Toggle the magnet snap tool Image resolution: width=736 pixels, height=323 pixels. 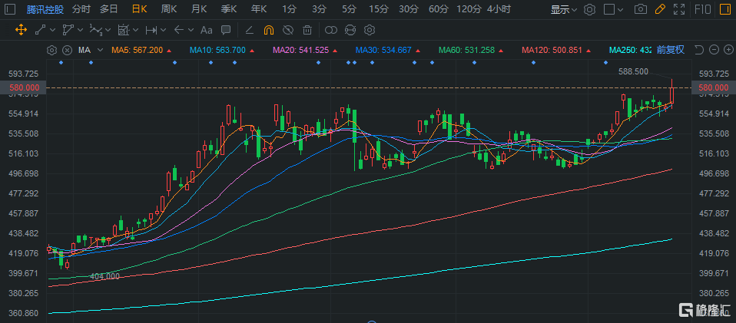coord(268,30)
